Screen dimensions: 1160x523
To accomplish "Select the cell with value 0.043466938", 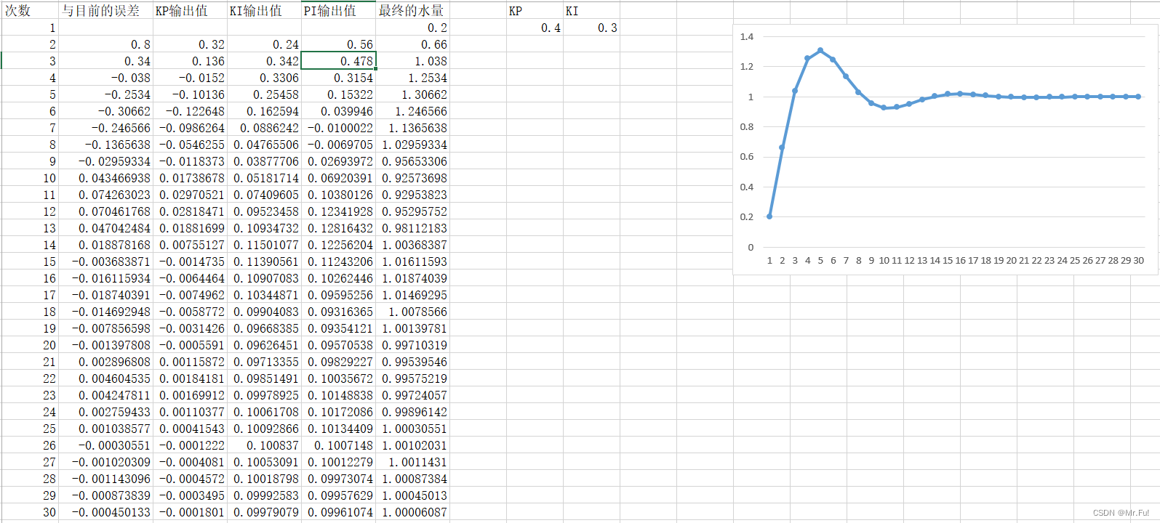I will [x=105, y=178].
